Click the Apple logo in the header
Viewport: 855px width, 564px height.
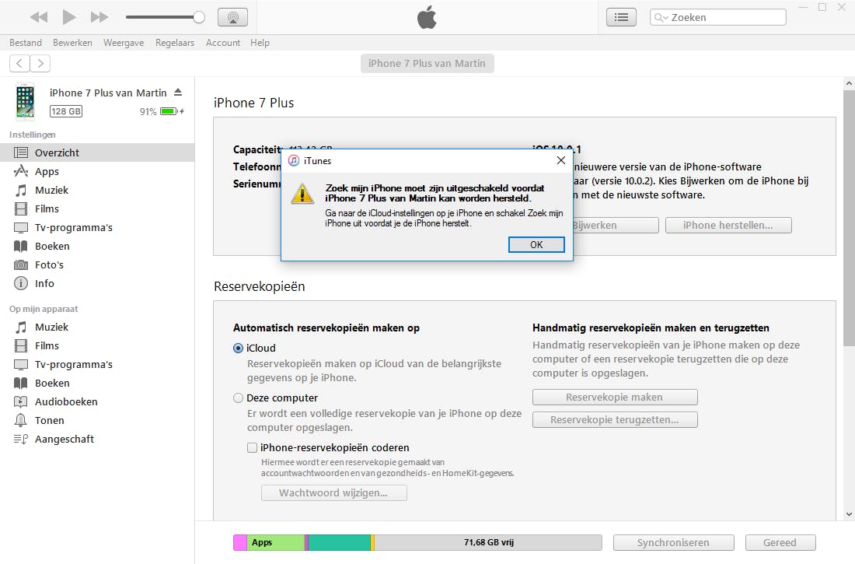point(427,17)
